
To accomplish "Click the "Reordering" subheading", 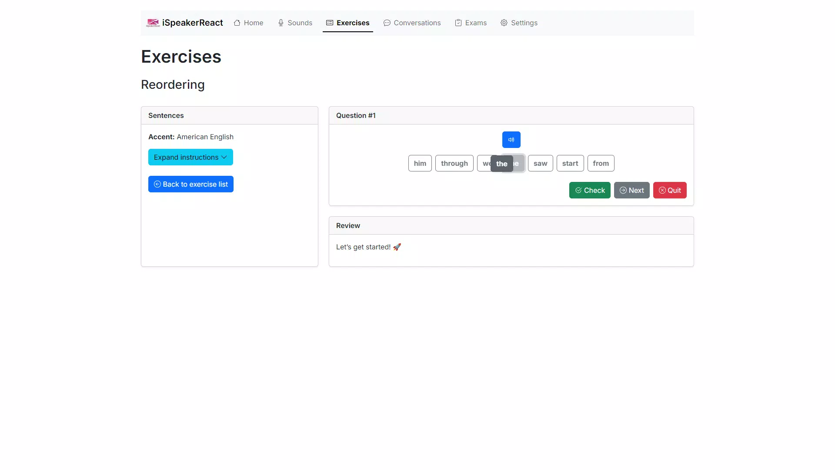I will 173,84.
